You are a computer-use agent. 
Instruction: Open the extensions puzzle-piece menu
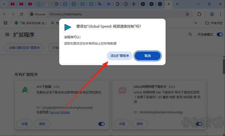coord(199,14)
